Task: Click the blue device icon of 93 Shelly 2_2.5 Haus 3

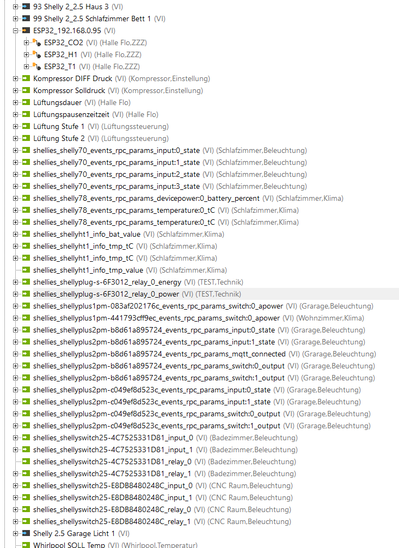Action: [x=26, y=7]
